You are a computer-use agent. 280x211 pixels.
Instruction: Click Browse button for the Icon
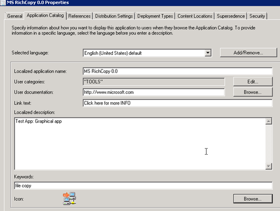(x=253, y=199)
